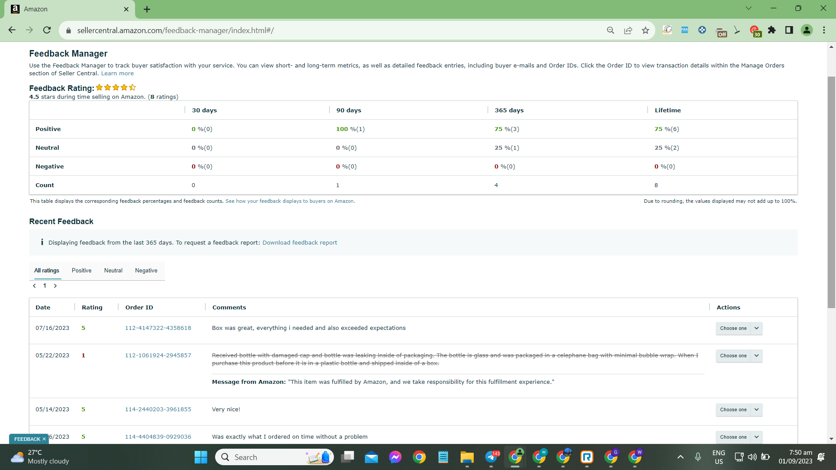Open order 112-4147322-4358618

pos(158,328)
